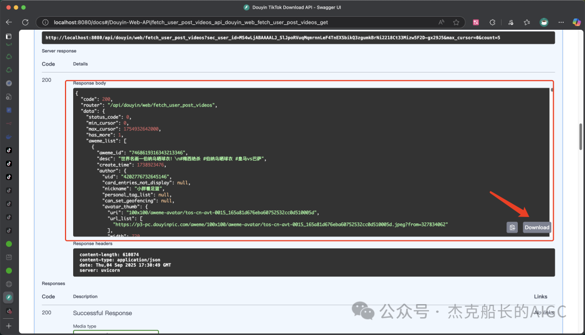Click the Successful Response description
The width and height of the screenshot is (585, 335).
coord(102,313)
